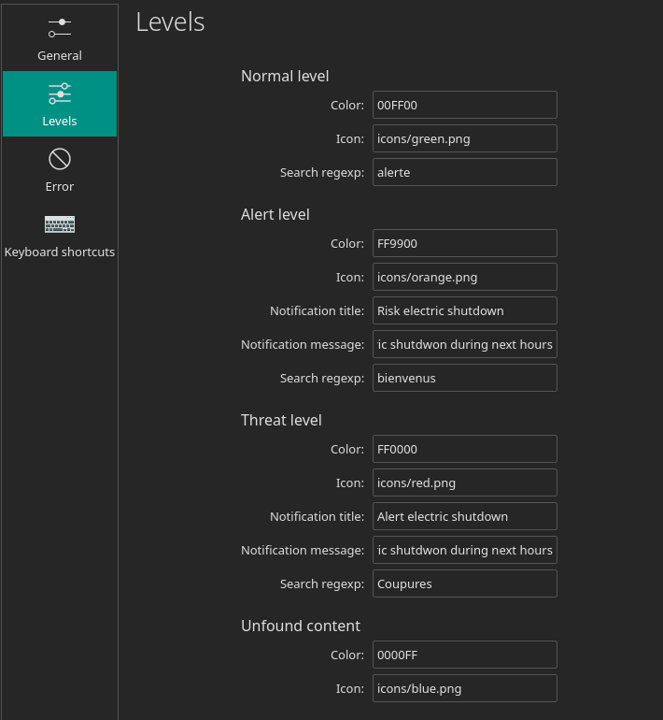Edit the icons/blue.png icon path field
663x720 pixels.
(x=465, y=688)
